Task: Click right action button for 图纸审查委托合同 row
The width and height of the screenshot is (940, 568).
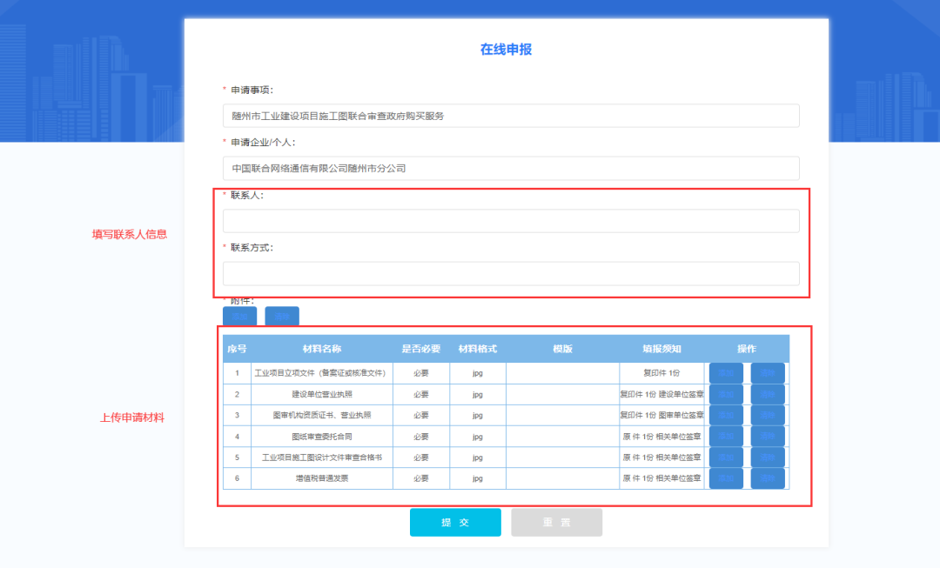Action: point(768,436)
